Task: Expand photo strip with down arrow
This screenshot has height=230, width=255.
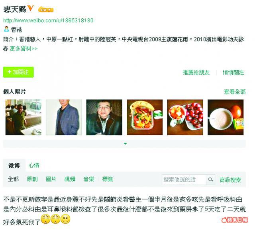Action: pyautogui.click(x=125, y=144)
